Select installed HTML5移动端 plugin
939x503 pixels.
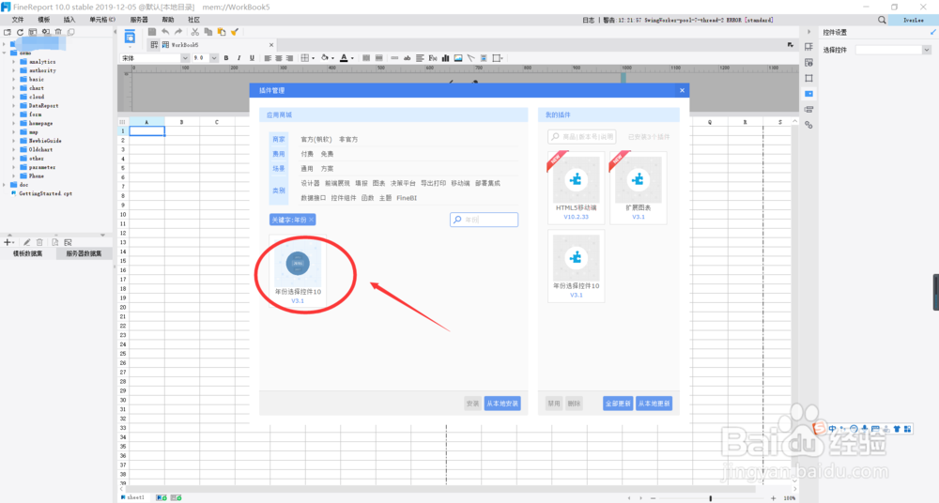coord(577,187)
